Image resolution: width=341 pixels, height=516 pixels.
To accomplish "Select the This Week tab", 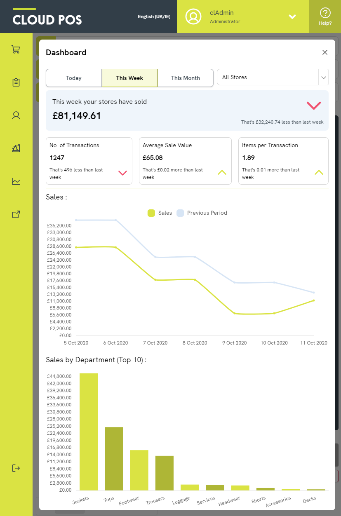I will pos(129,78).
